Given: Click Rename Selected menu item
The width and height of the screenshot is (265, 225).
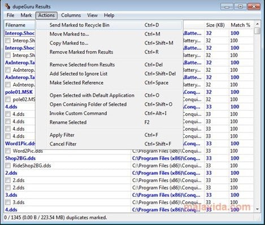Looking at the screenshot, I should click(109, 122).
